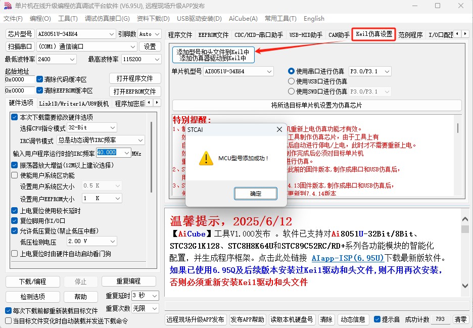Screen dimensions: 473x328
Task: Open the 选择CPU指令模式 32-Bit dropdown
Action: 113,128
